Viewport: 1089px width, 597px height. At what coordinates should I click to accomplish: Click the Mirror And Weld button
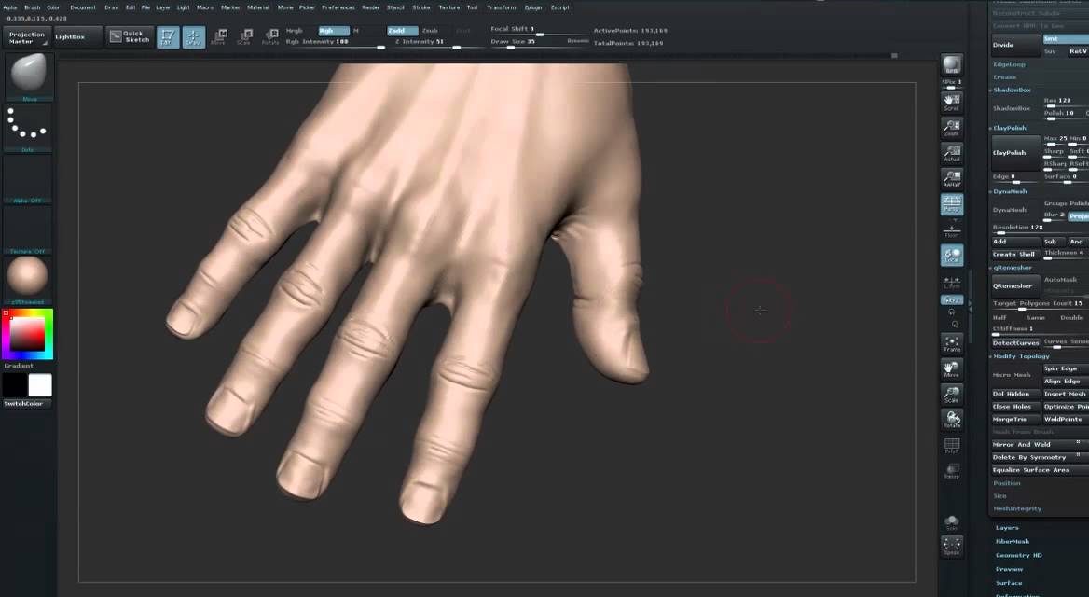point(1040,445)
